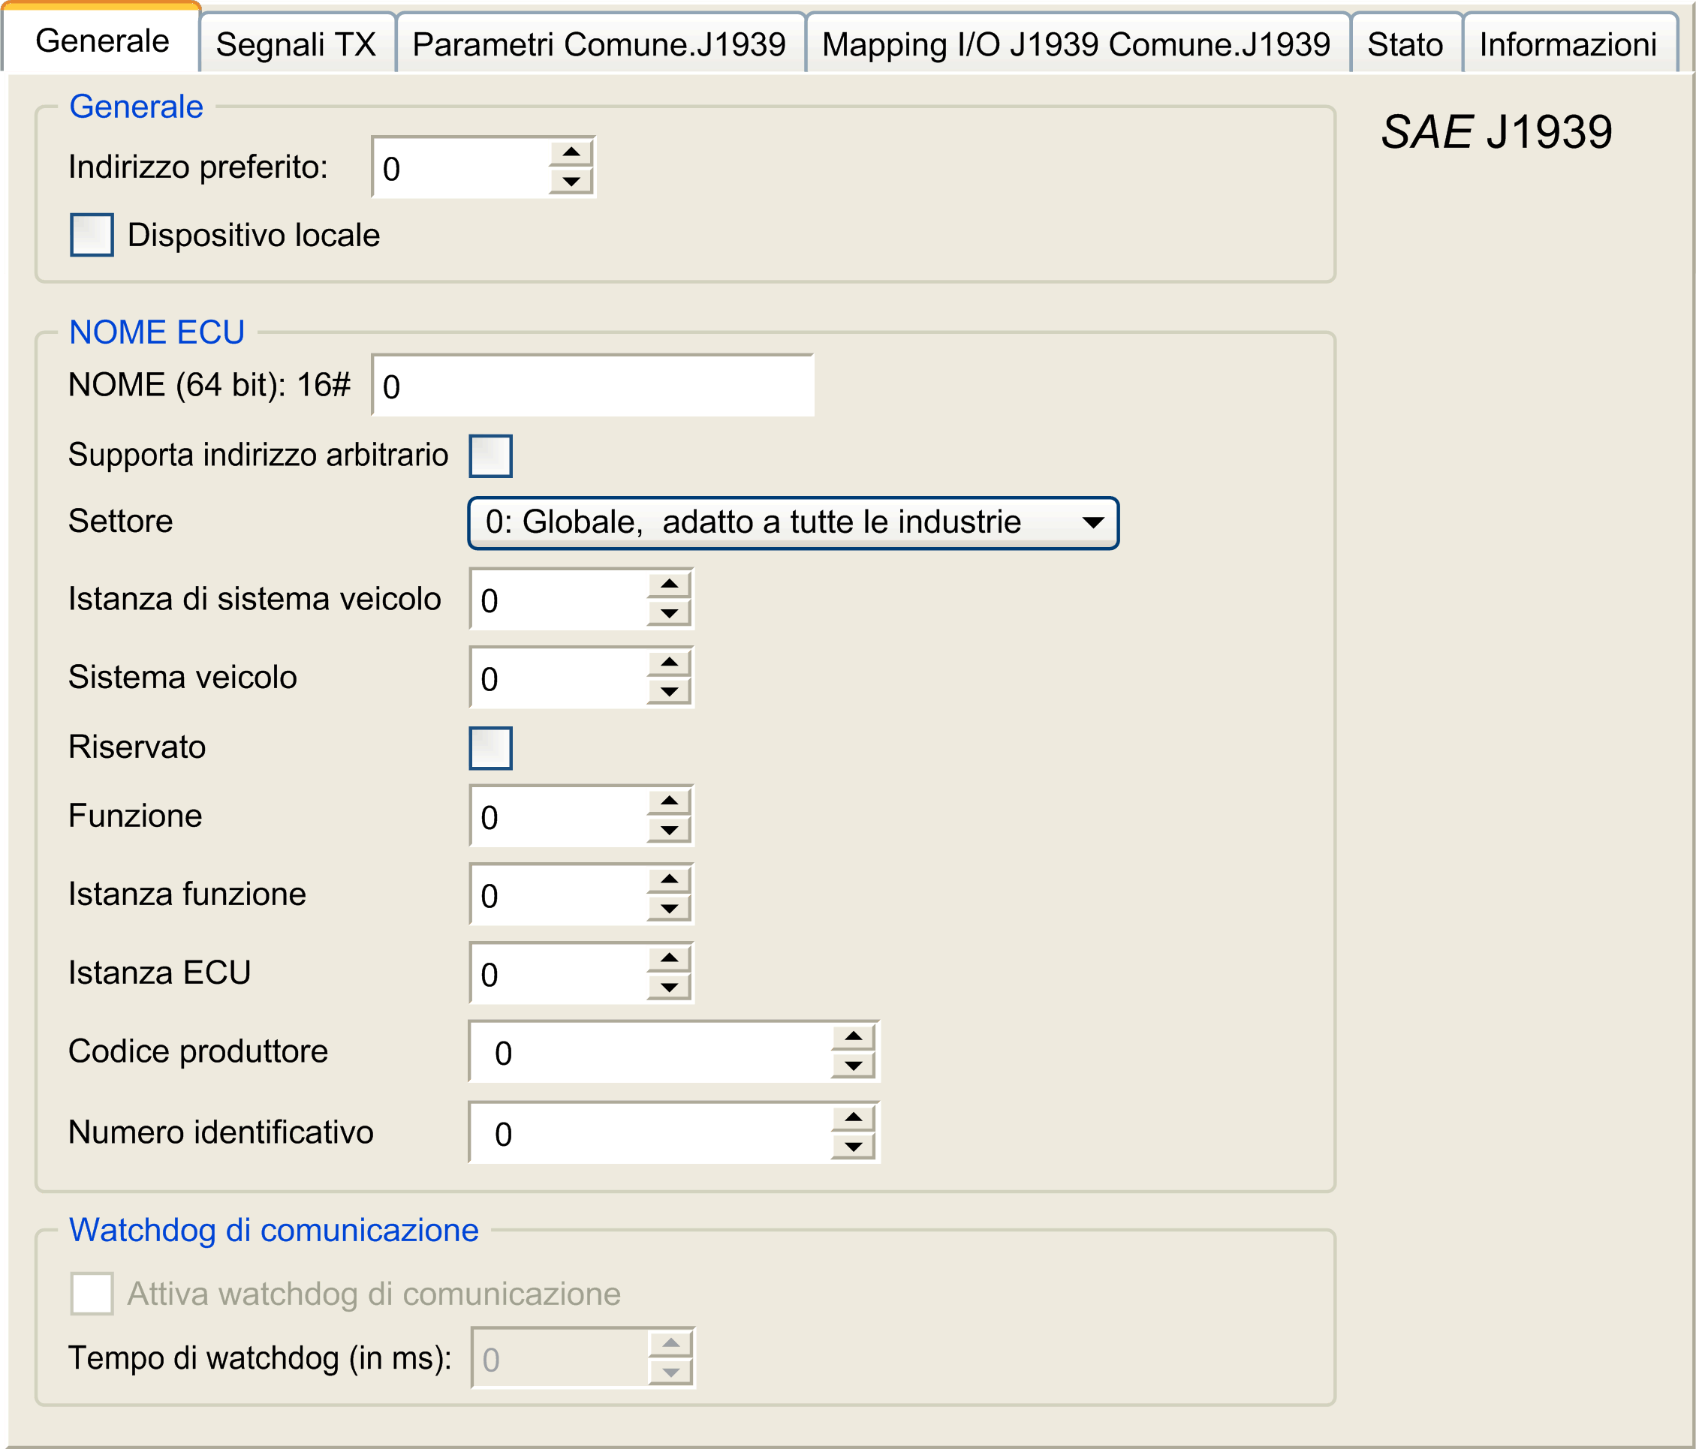The width and height of the screenshot is (1696, 1449).
Task: Focus the Codice produttore number field
Action: pyautogui.click(x=651, y=1051)
